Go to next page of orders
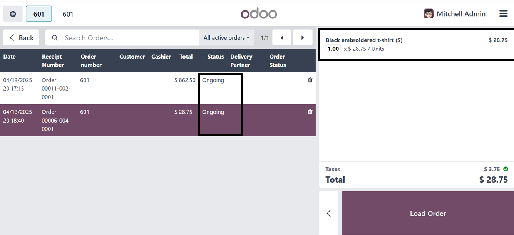 (x=303, y=38)
